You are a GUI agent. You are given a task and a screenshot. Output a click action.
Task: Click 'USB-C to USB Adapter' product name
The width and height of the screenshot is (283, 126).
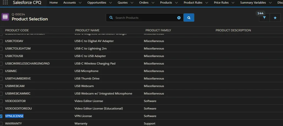pos(90,56)
